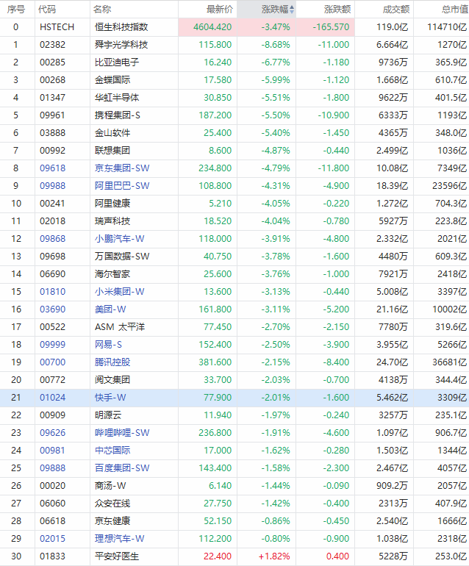
Task: Select the 携程集团-S name cell
Action: [134, 115]
